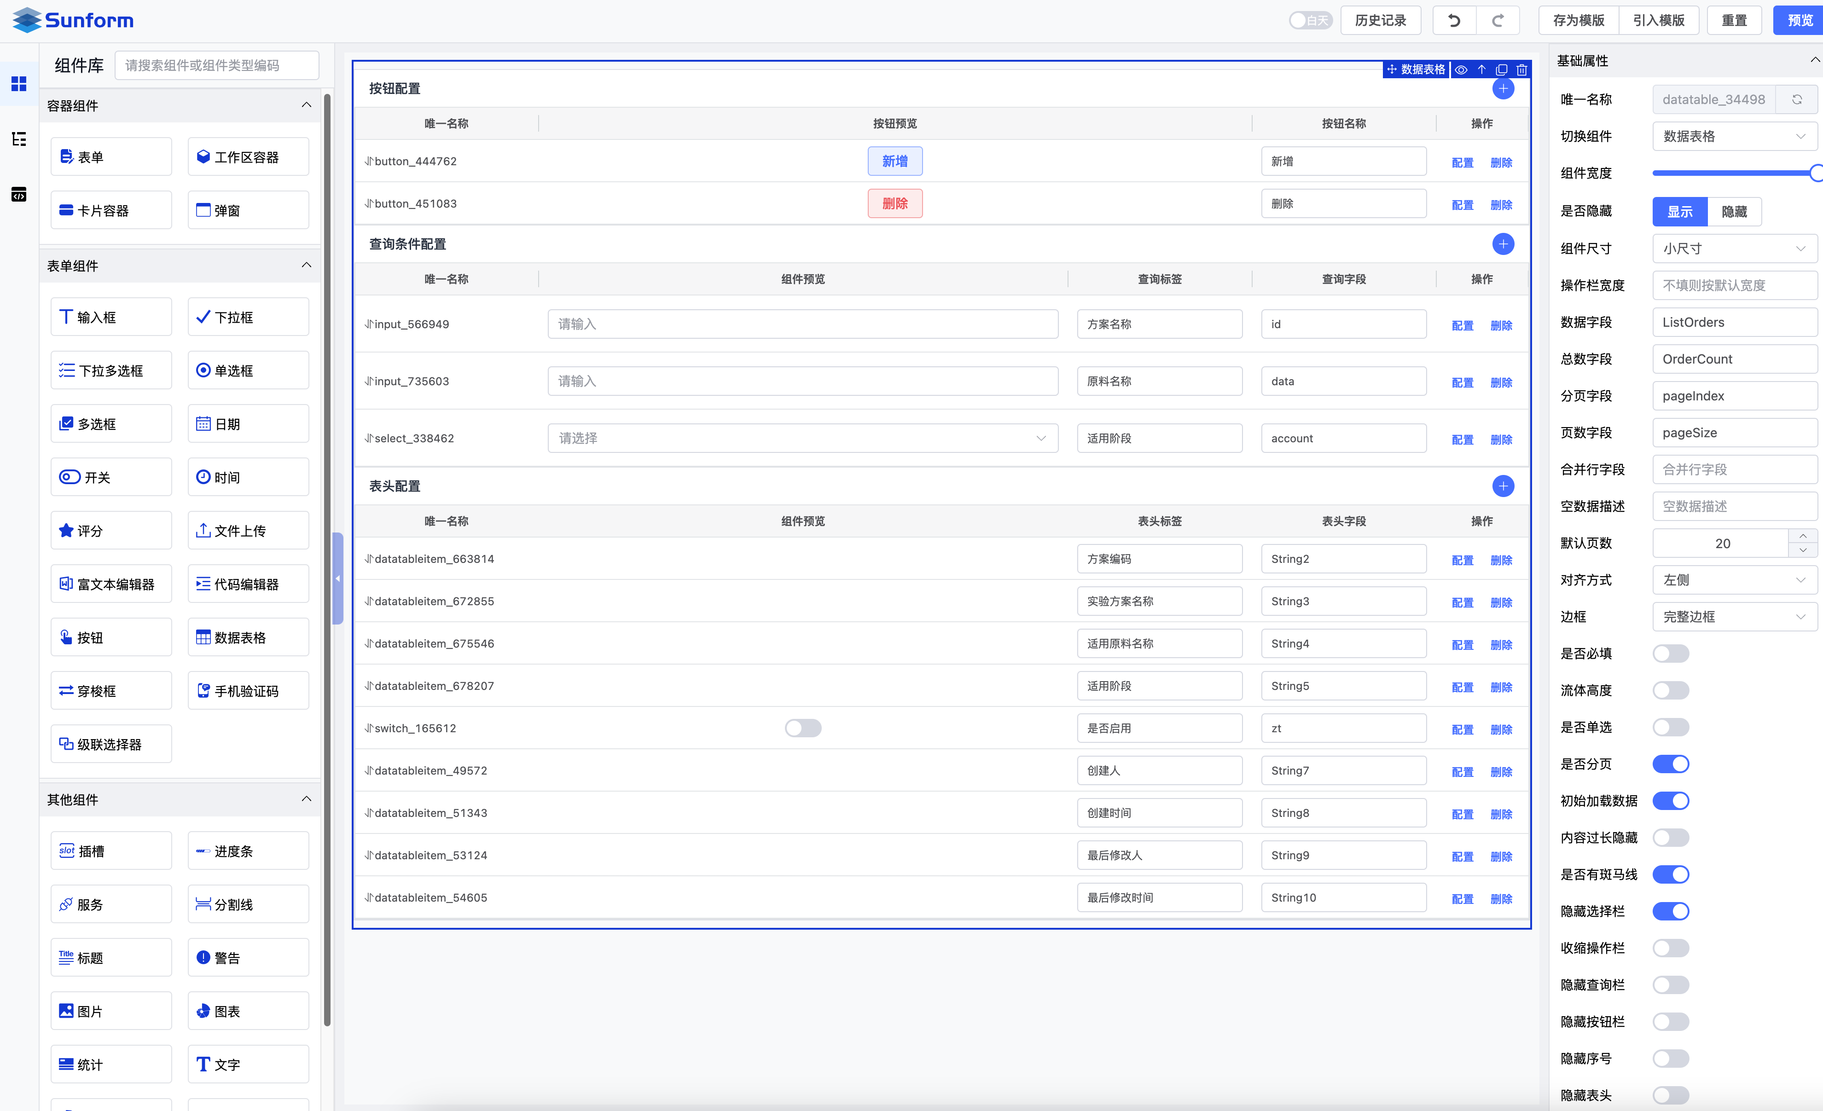
Task: Open the 对齐方式 dropdown
Action: click(1734, 580)
